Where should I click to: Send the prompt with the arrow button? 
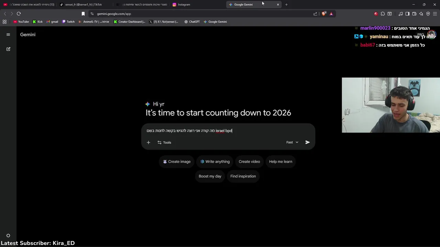[x=308, y=142]
